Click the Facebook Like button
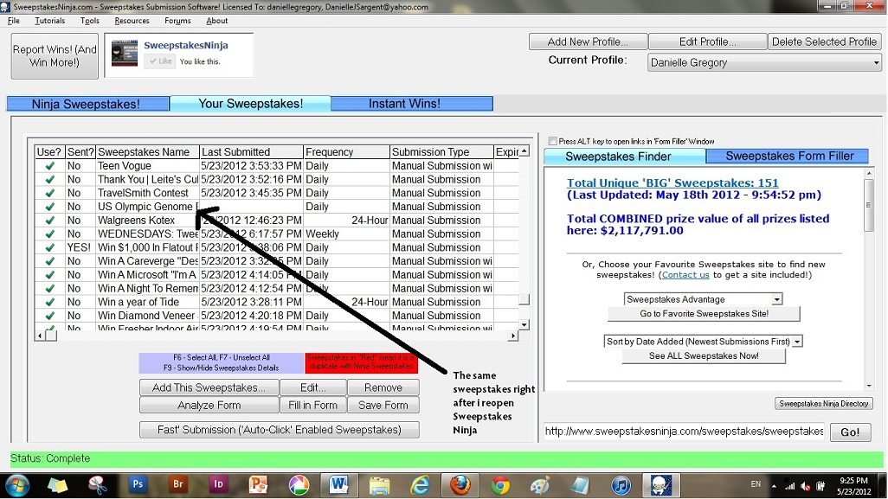 160,61
